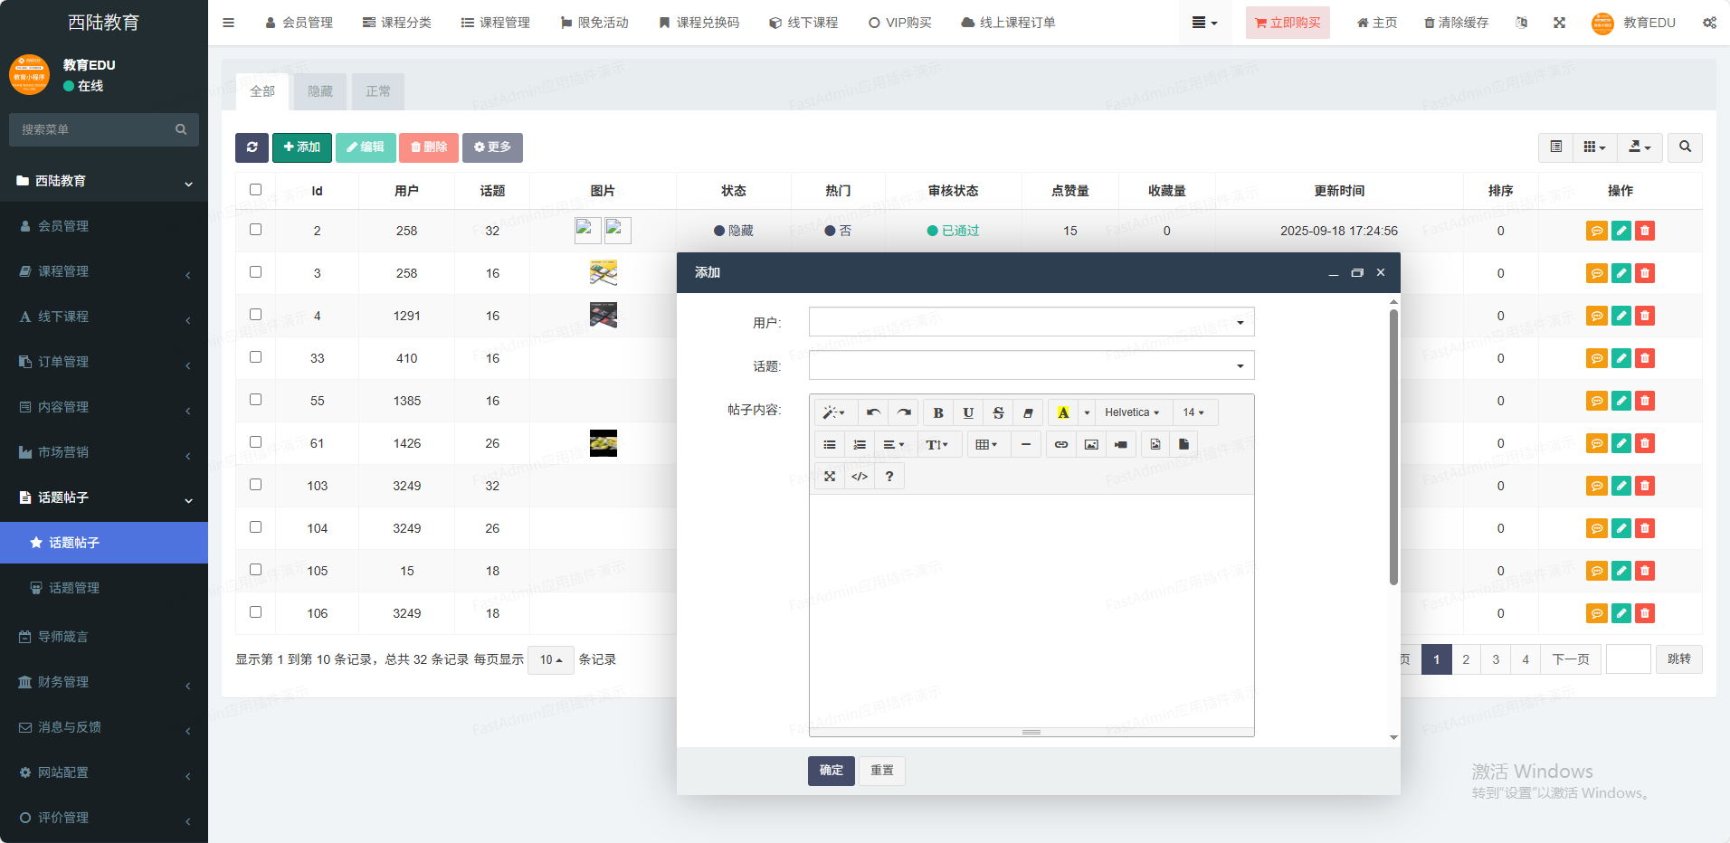Insert a picture with the image icon
This screenshot has height=843, width=1730.
click(x=1091, y=444)
